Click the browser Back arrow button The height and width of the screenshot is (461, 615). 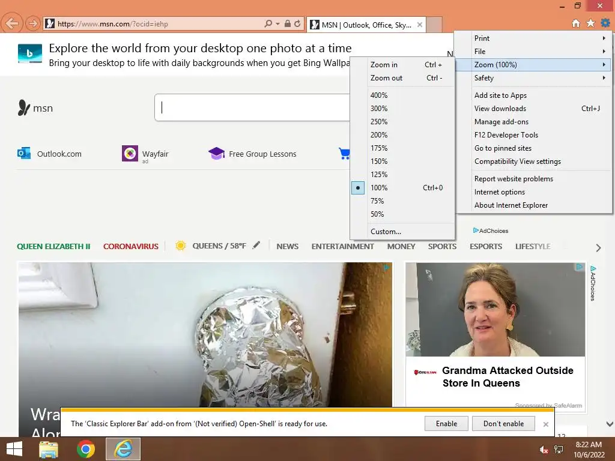12,23
